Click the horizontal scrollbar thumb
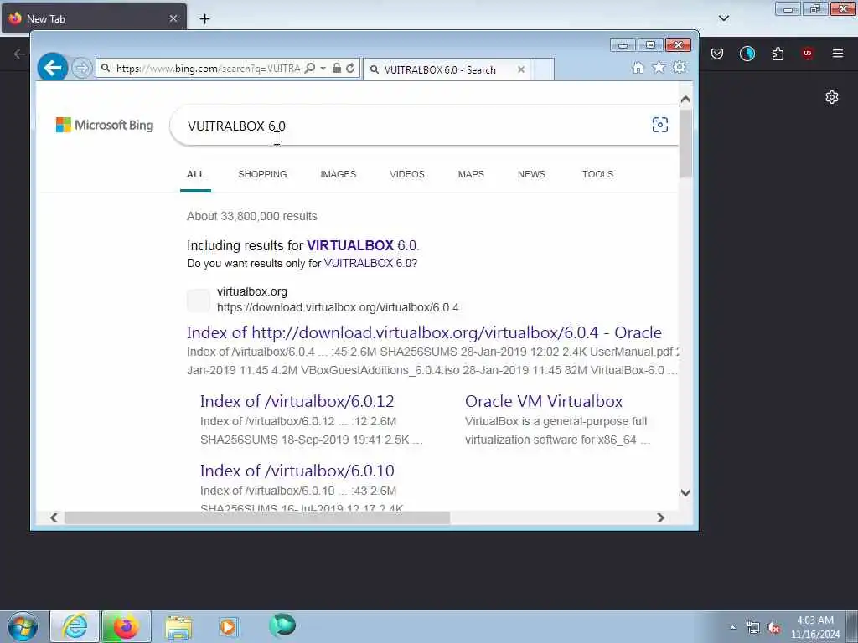 [257, 517]
